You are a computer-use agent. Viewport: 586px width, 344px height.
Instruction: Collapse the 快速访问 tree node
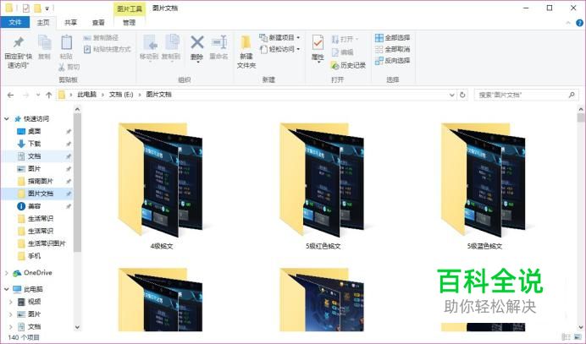click(7, 118)
